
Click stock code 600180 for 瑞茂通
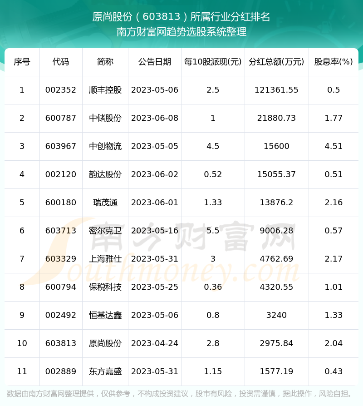(x=61, y=203)
